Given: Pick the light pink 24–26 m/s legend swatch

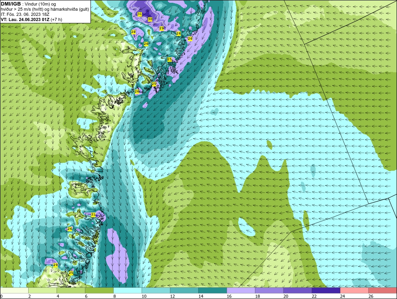Looking at the screenshot, I should point(355,290).
